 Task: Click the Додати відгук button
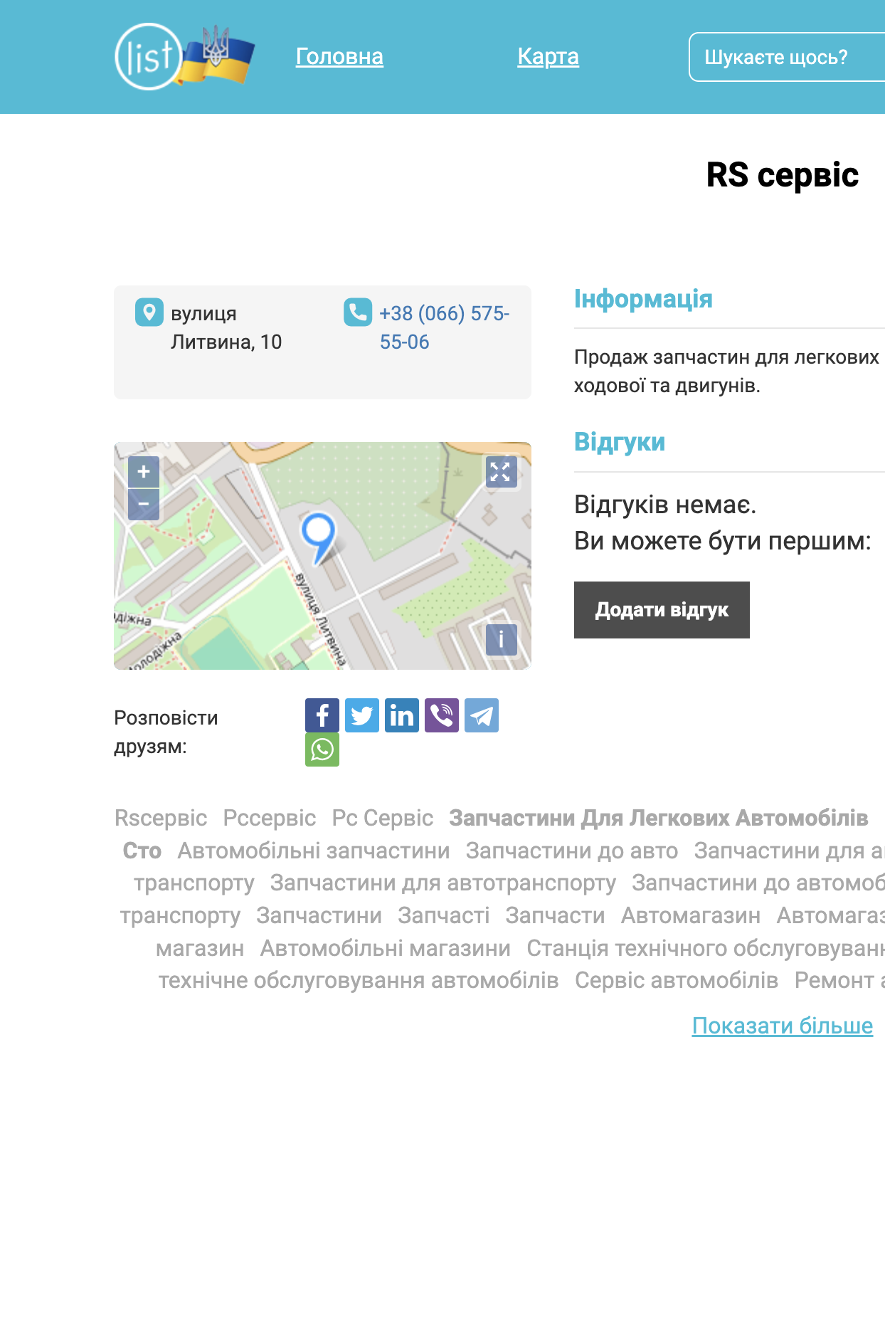662,610
